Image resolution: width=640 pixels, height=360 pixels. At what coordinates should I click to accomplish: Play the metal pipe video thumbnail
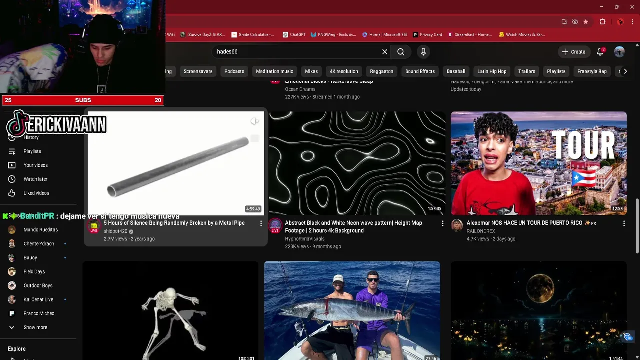click(x=176, y=163)
